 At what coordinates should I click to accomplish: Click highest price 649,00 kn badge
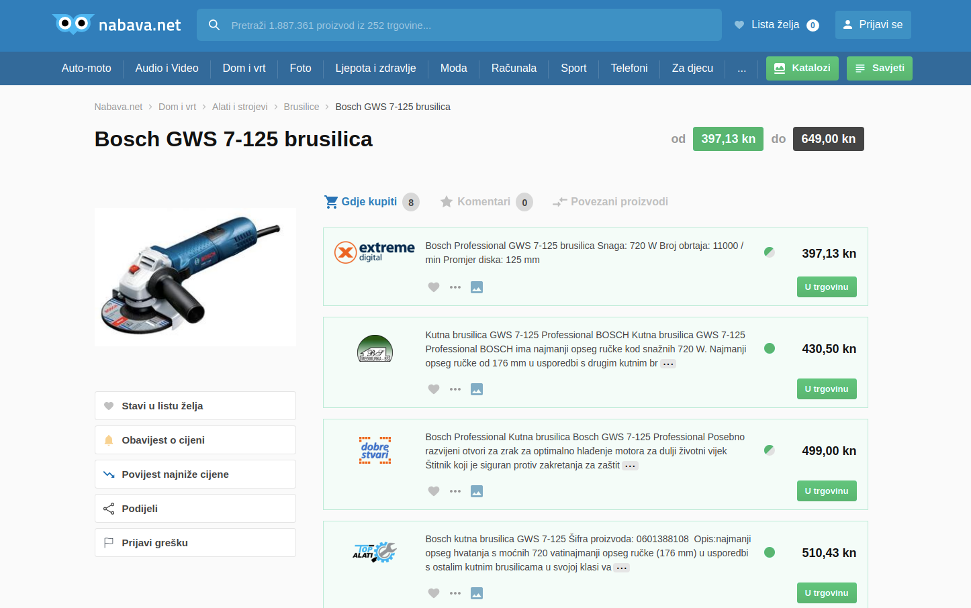point(829,139)
